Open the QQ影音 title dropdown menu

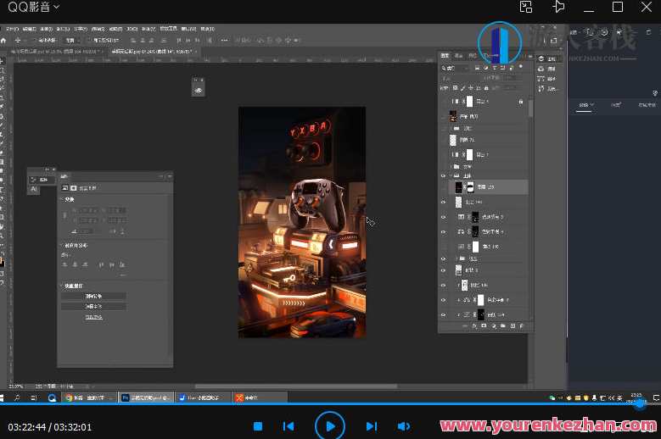56,7
